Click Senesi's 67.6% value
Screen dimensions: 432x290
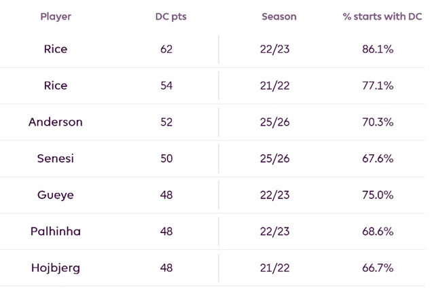[x=378, y=158]
